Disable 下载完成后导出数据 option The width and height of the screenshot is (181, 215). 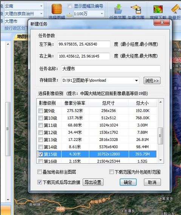pos(40,182)
